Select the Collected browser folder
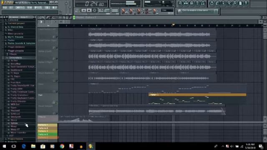Screen dimensions: 267x150 (13, 20)
